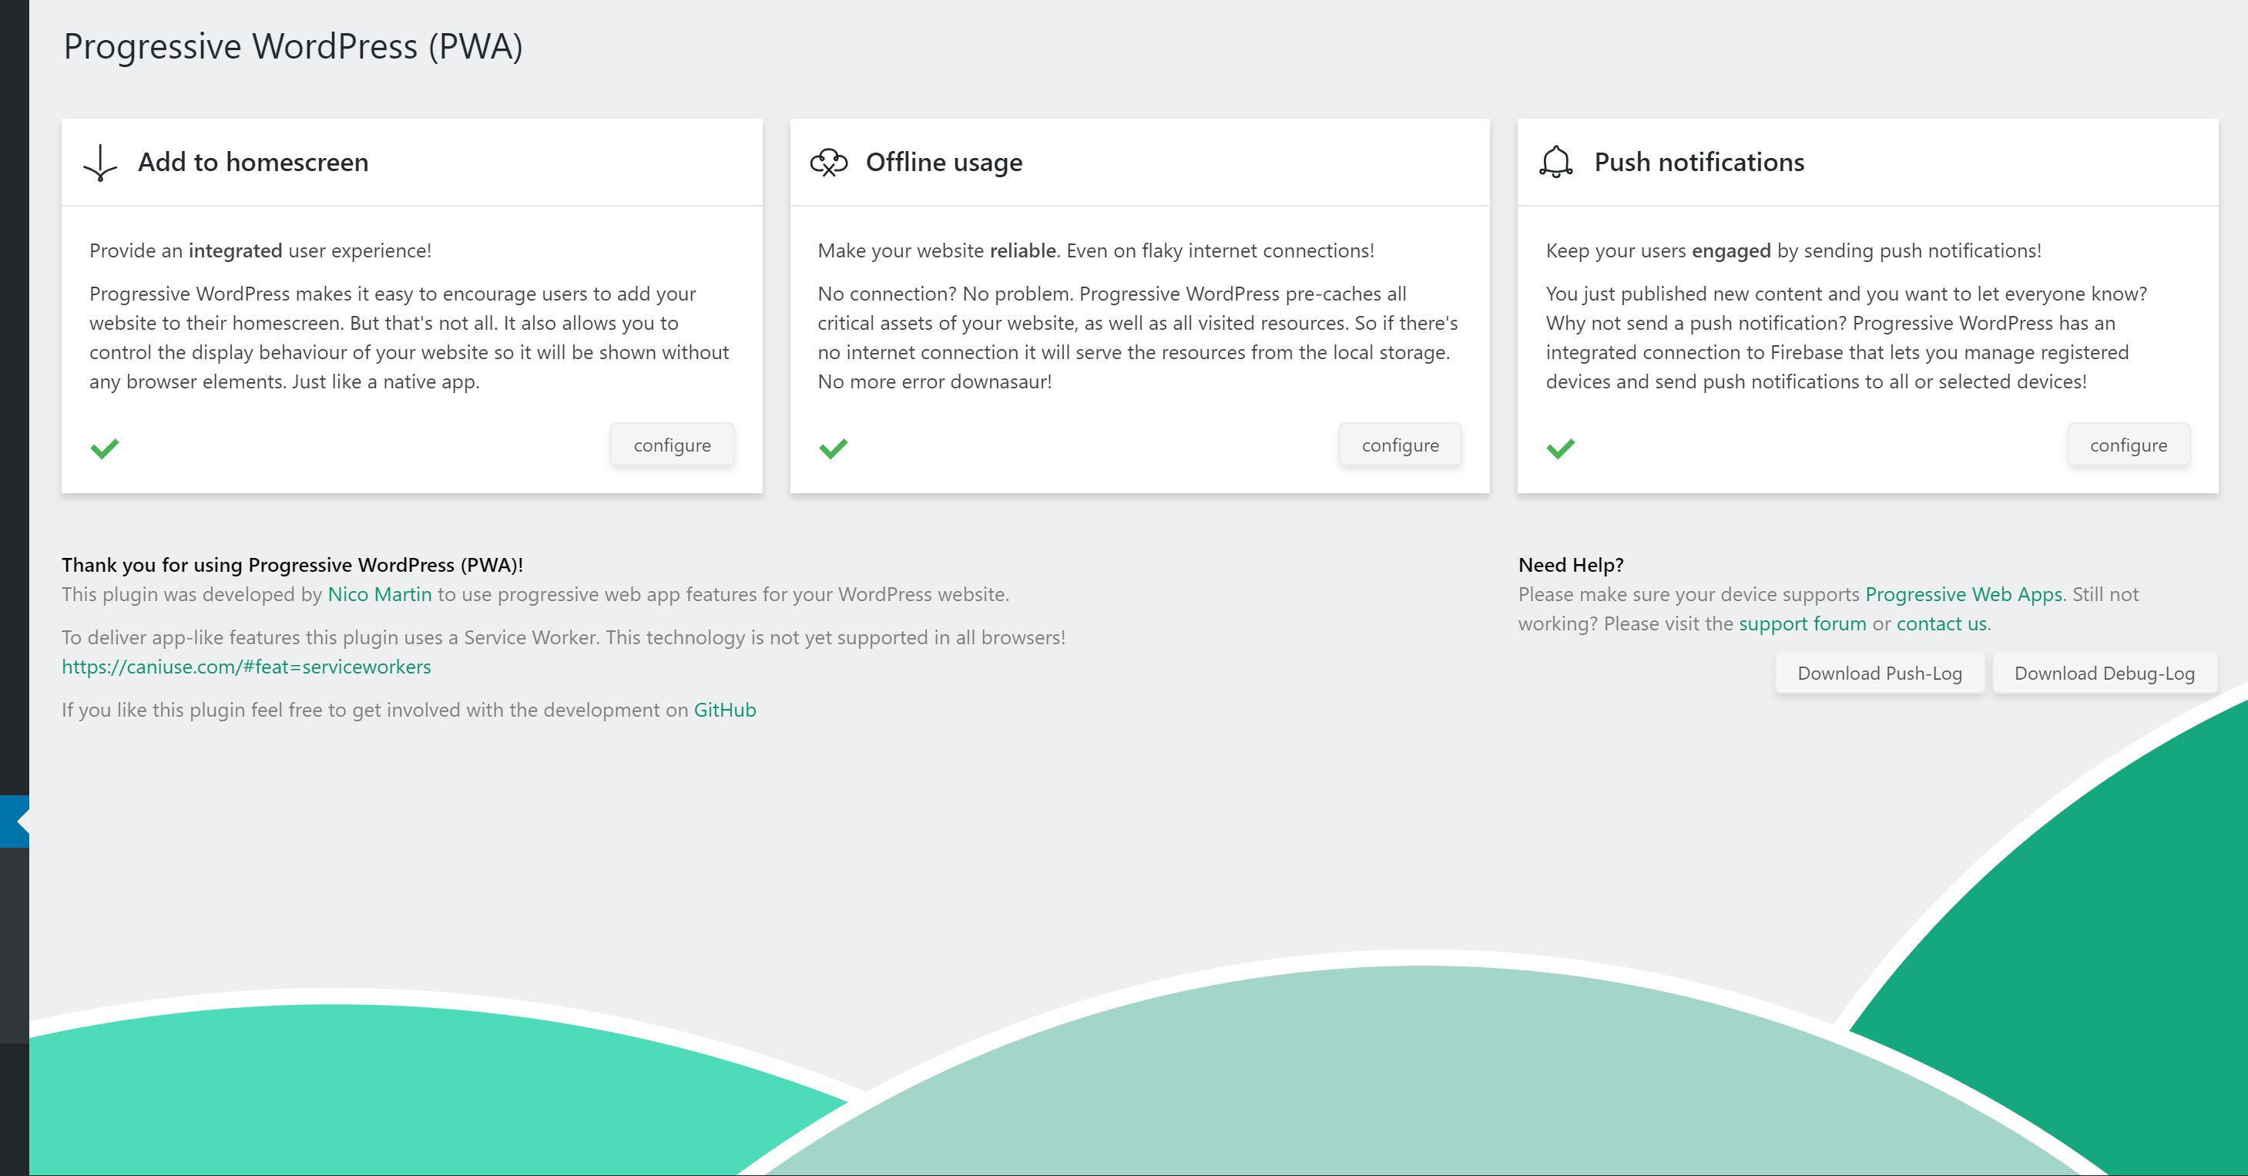Click the Push notifications bell icon
Screen dimensions: 2248x1176
(1556, 163)
